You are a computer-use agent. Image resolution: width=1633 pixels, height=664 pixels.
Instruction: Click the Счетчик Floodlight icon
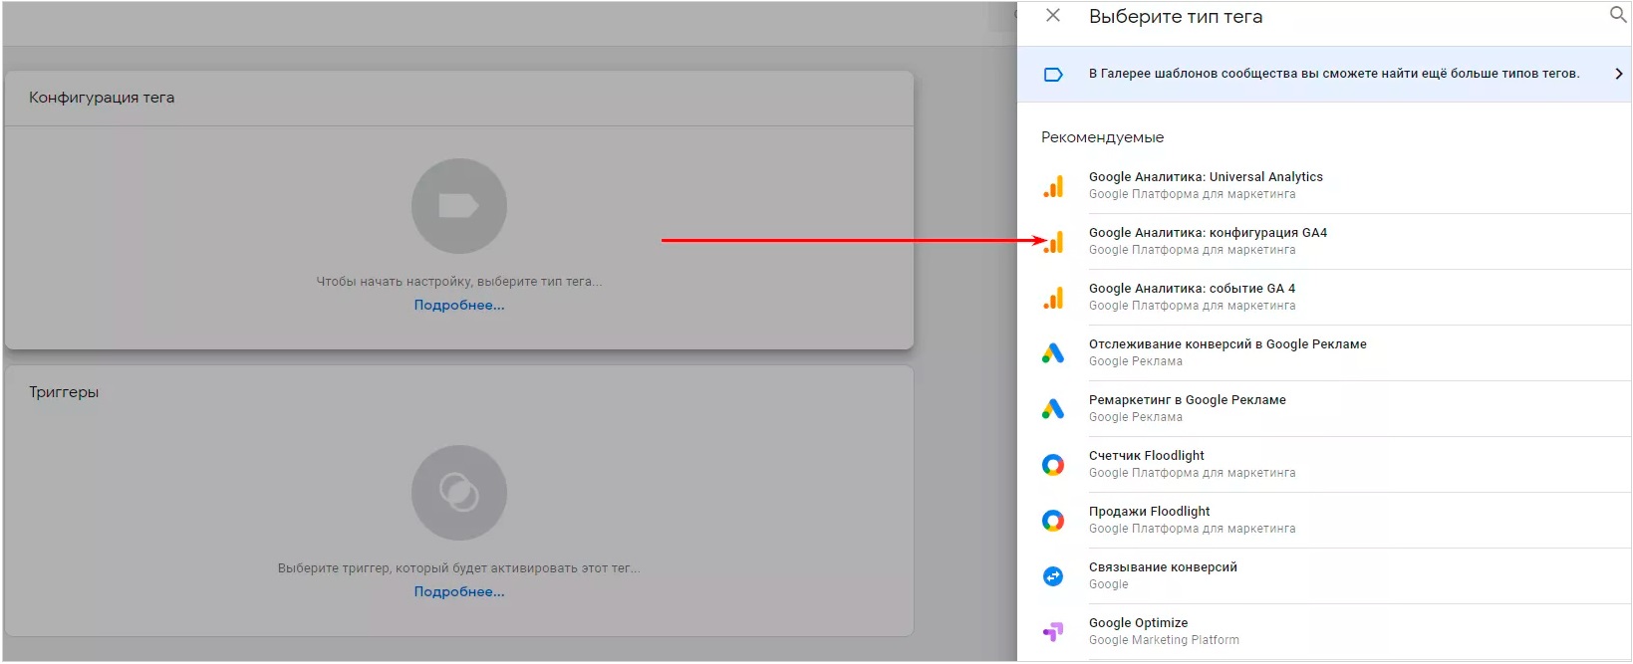pos(1053,465)
